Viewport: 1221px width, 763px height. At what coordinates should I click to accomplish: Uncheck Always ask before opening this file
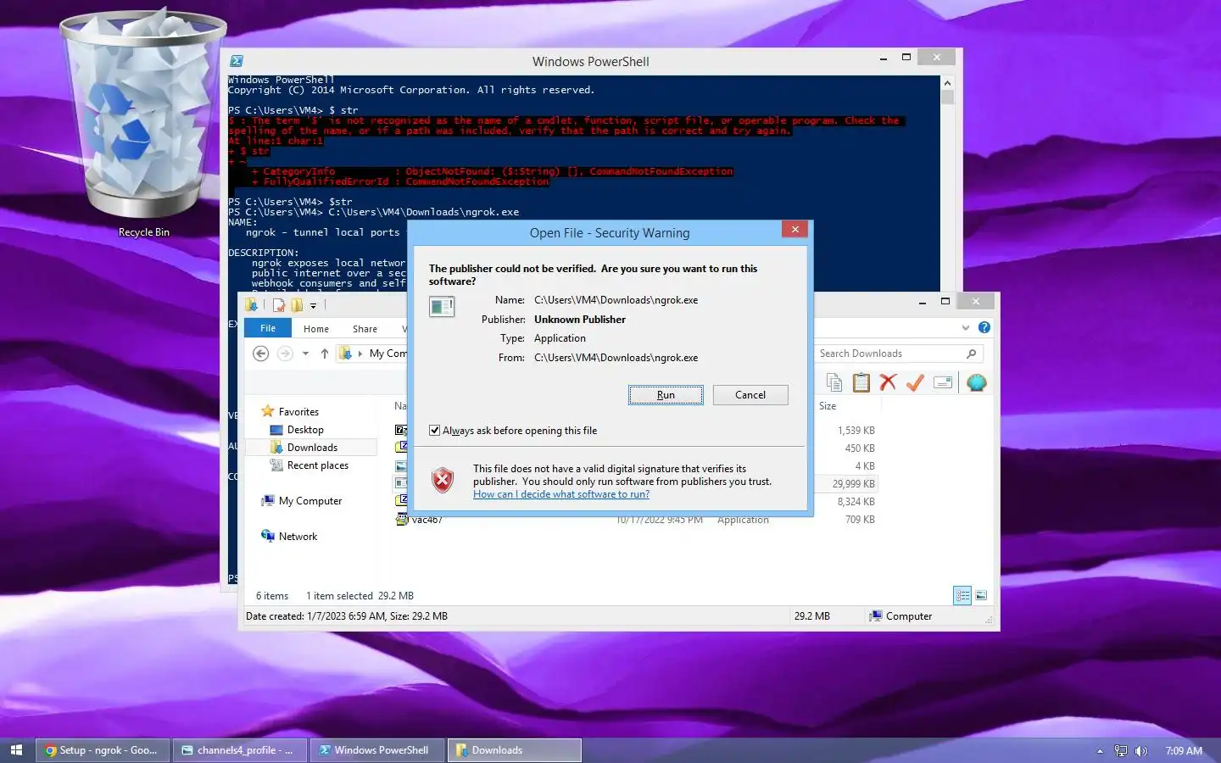434,431
